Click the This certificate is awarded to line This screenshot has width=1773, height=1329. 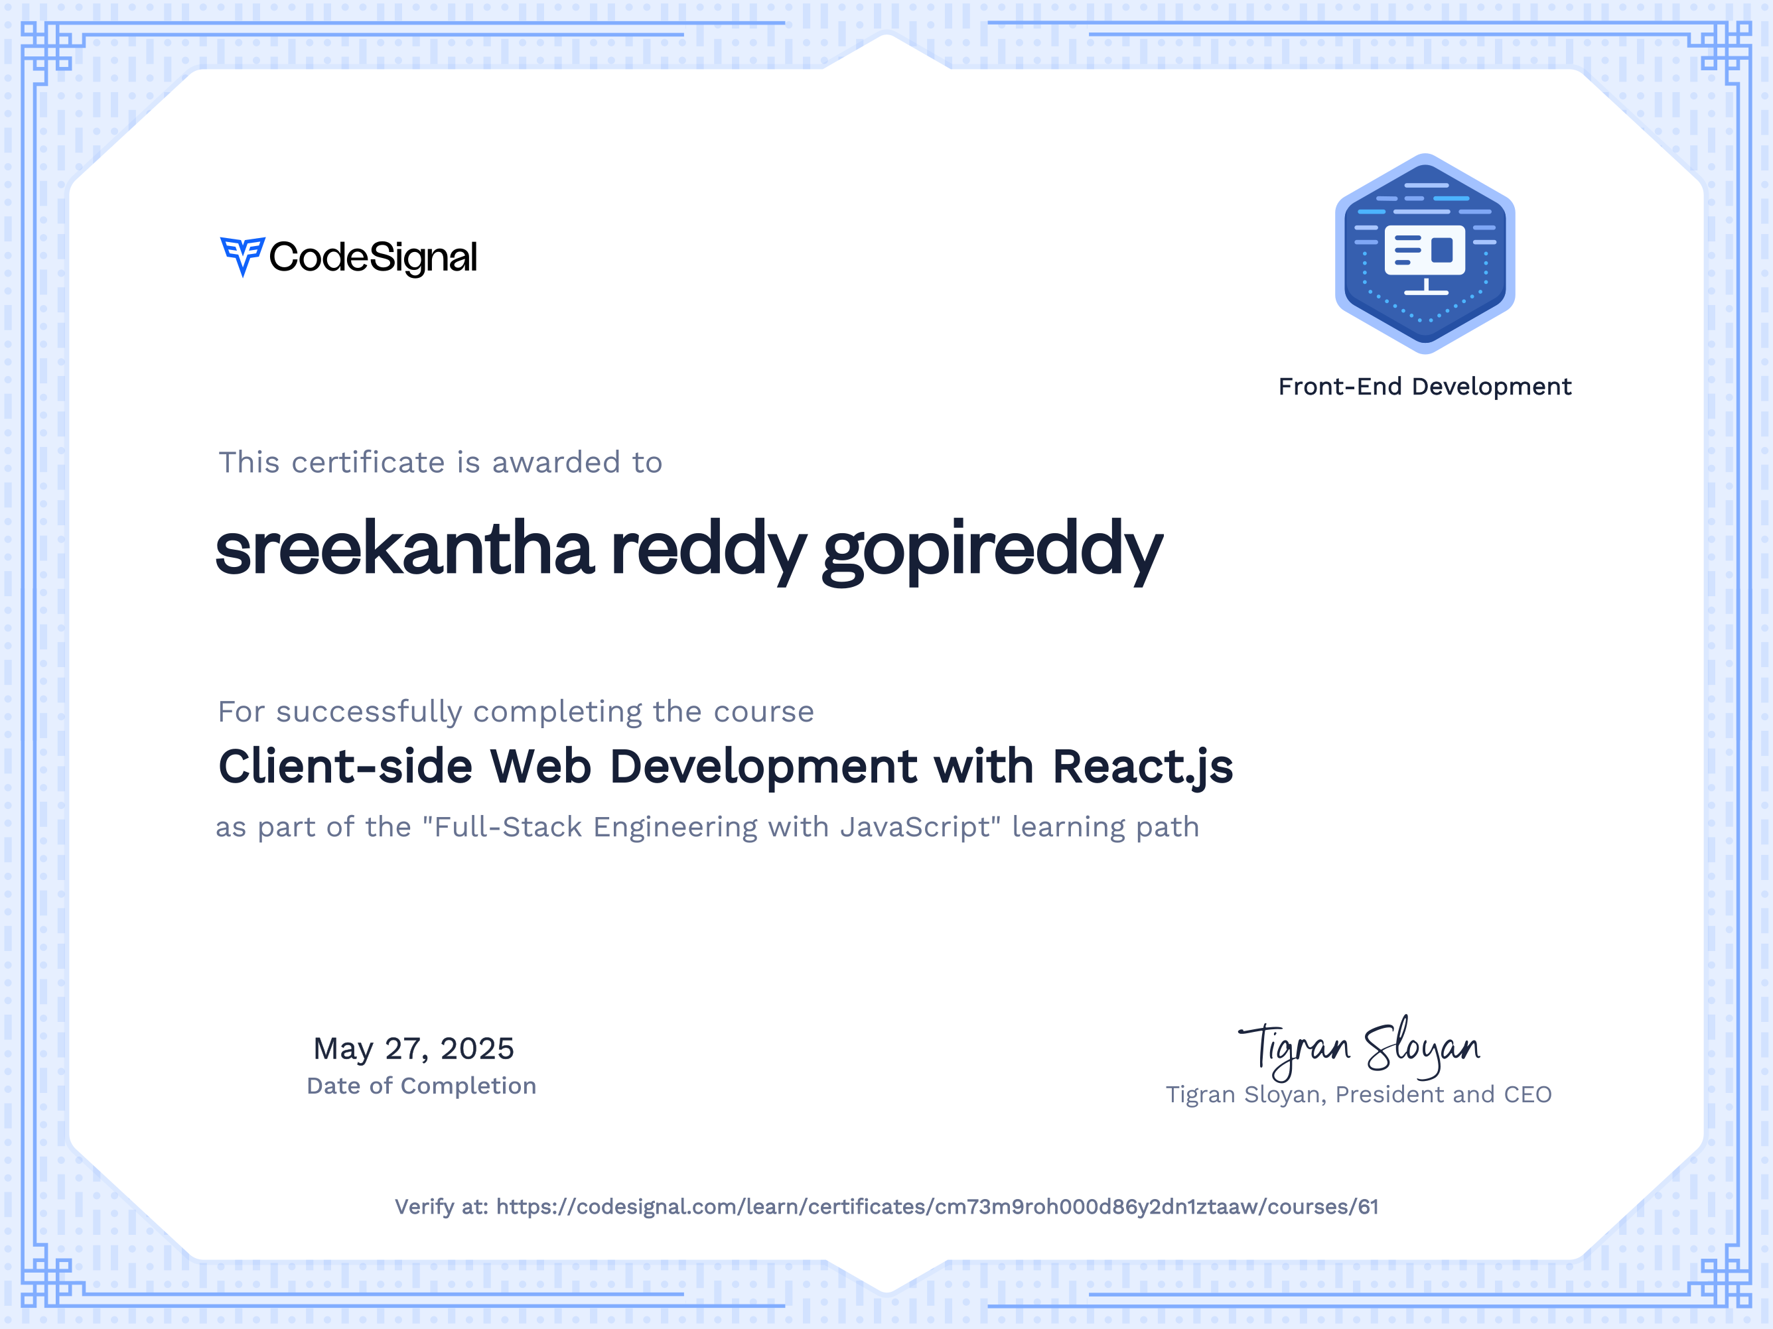pos(440,462)
